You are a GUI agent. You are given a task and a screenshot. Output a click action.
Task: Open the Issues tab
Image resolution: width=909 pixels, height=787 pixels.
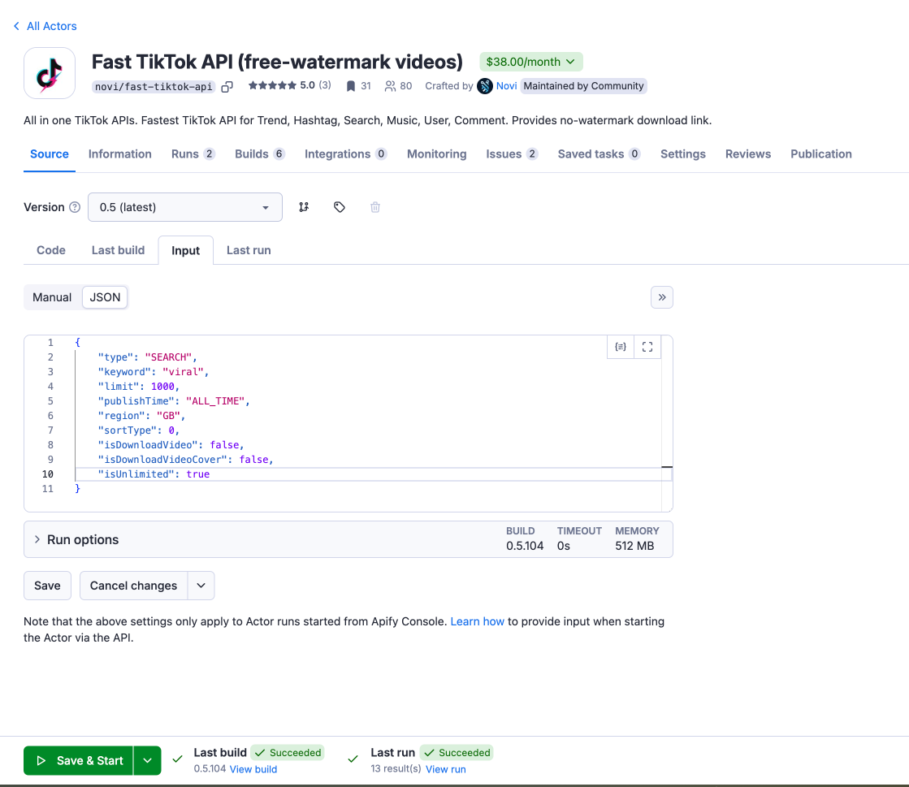click(512, 154)
